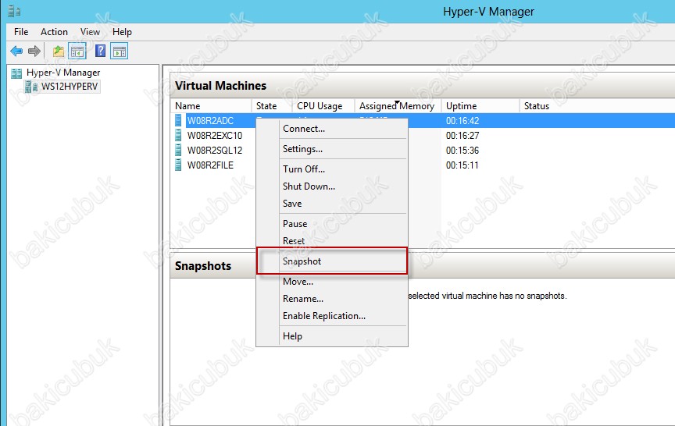
Task: Click uptime value 00:16:42
Action: [x=462, y=121]
